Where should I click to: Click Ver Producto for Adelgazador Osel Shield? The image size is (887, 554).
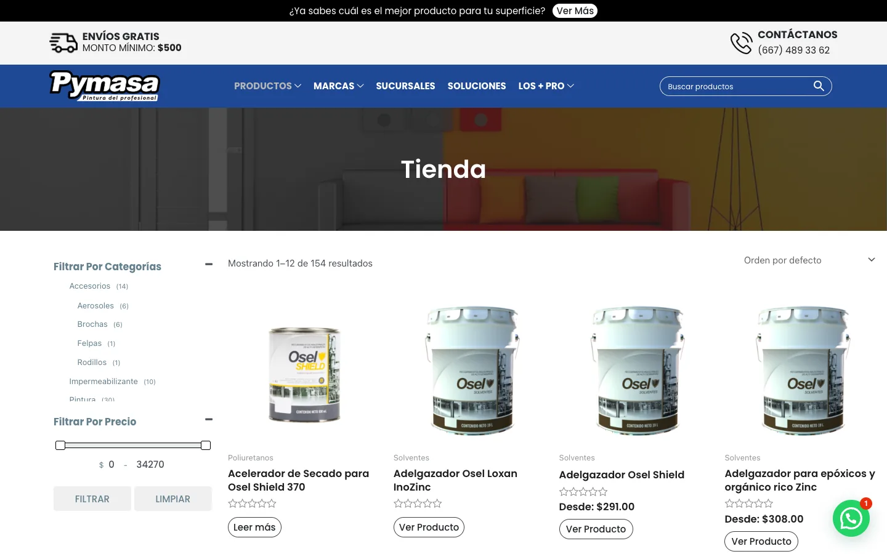click(596, 529)
